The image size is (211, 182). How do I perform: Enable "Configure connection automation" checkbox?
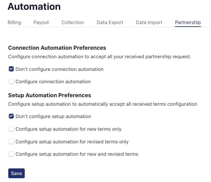11,82
